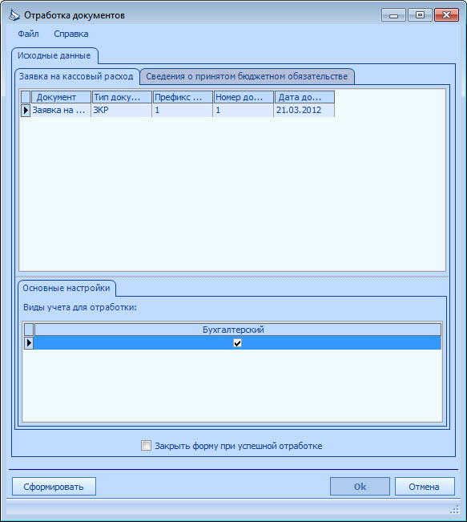Close the window with red X
This screenshot has width=467, height=522.
pos(447,15)
